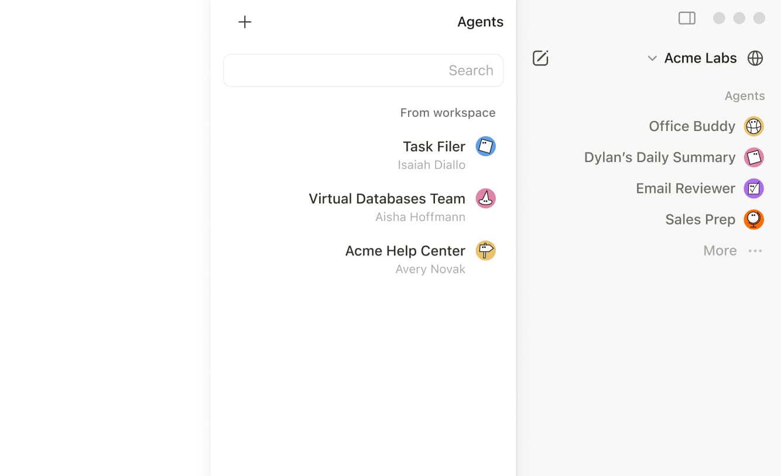Image resolution: width=781 pixels, height=476 pixels.
Task: Click inside the Search input field
Action: (363, 70)
